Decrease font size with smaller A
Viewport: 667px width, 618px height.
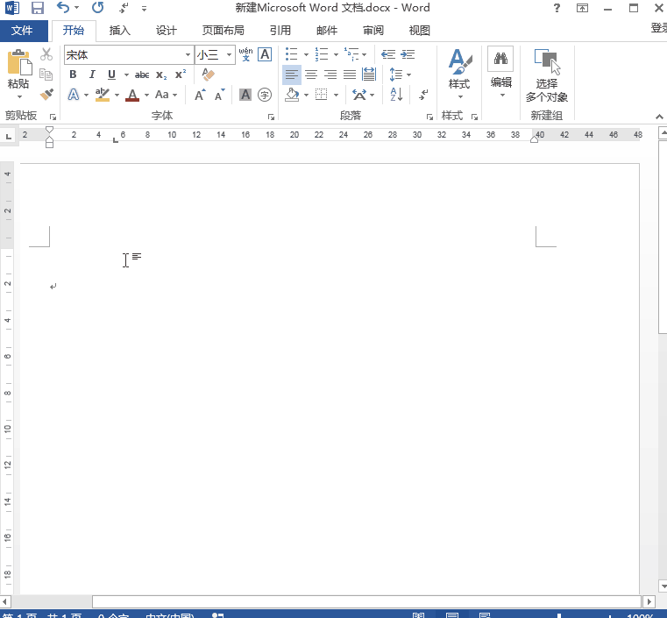pyautogui.click(x=219, y=95)
